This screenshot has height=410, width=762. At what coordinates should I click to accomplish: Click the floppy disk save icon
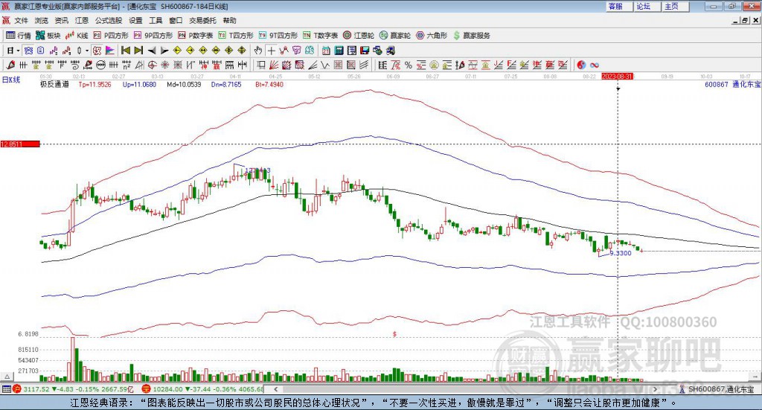[365, 51]
